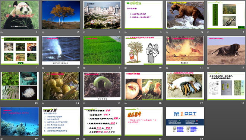The width and height of the screenshot is (246, 140).
Task: Click slide number label "7"
Action: click(37, 68)
